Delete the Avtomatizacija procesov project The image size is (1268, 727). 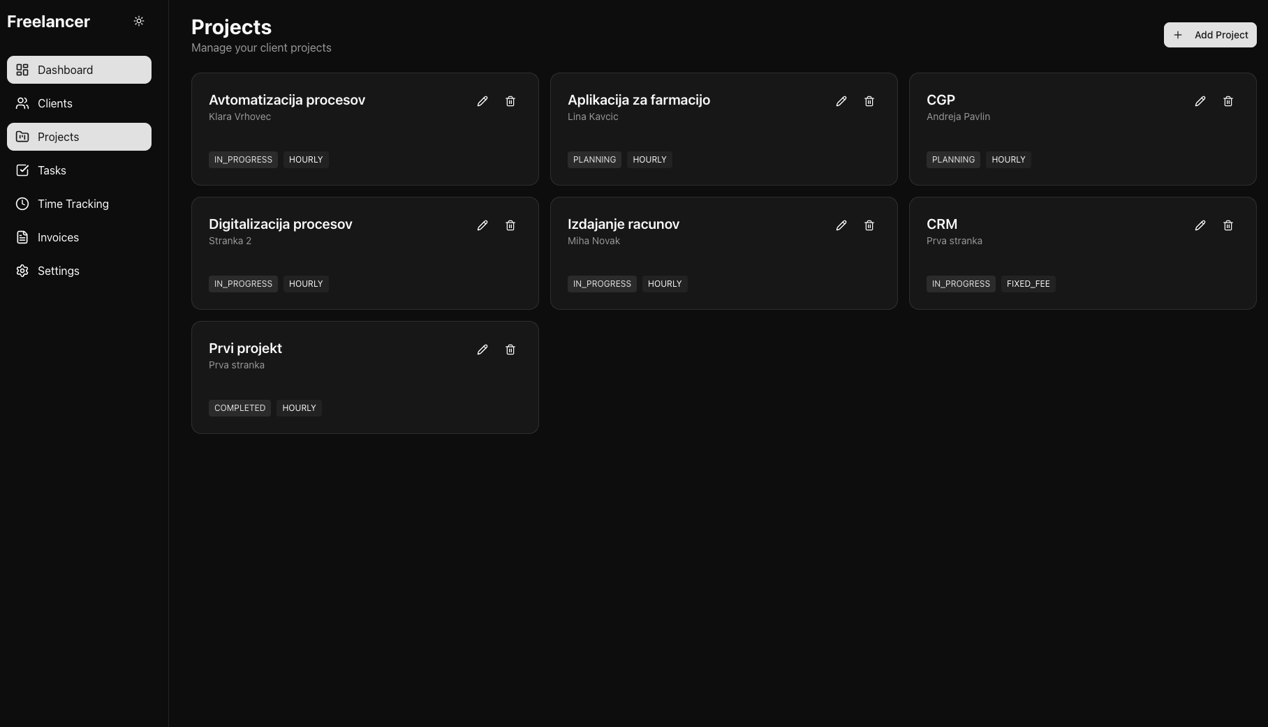[x=510, y=101]
